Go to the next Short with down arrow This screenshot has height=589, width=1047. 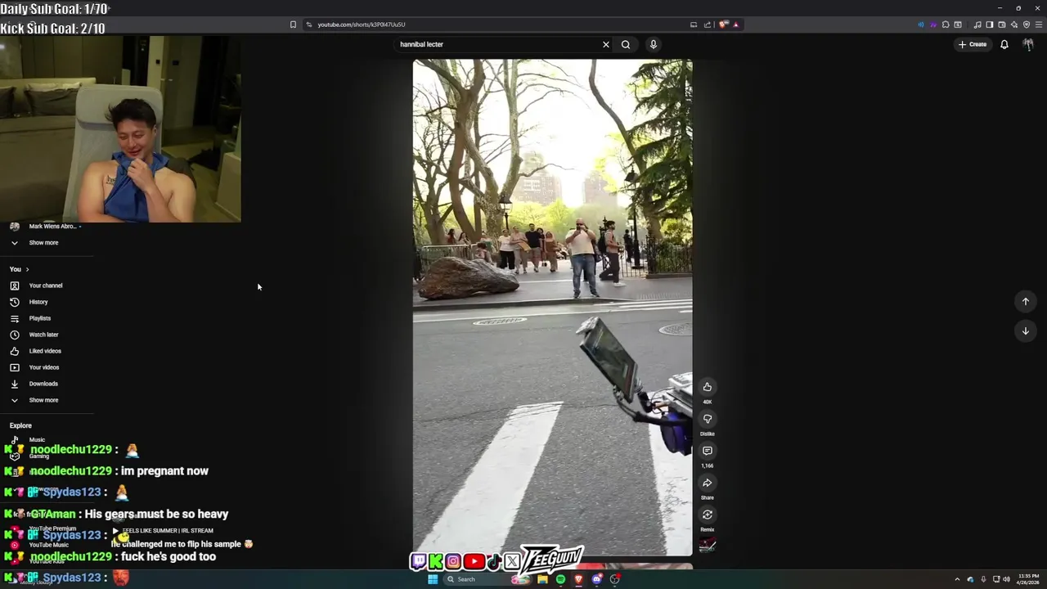1025,330
